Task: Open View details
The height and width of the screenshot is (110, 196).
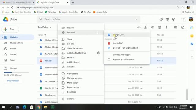Action: [81, 74]
